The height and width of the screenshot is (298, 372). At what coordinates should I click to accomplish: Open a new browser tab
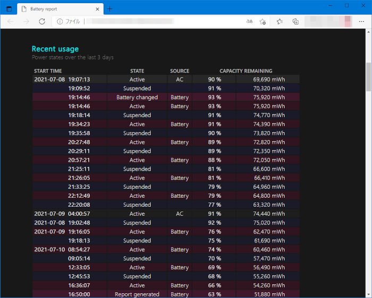pyautogui.click(x=110, y=9)
